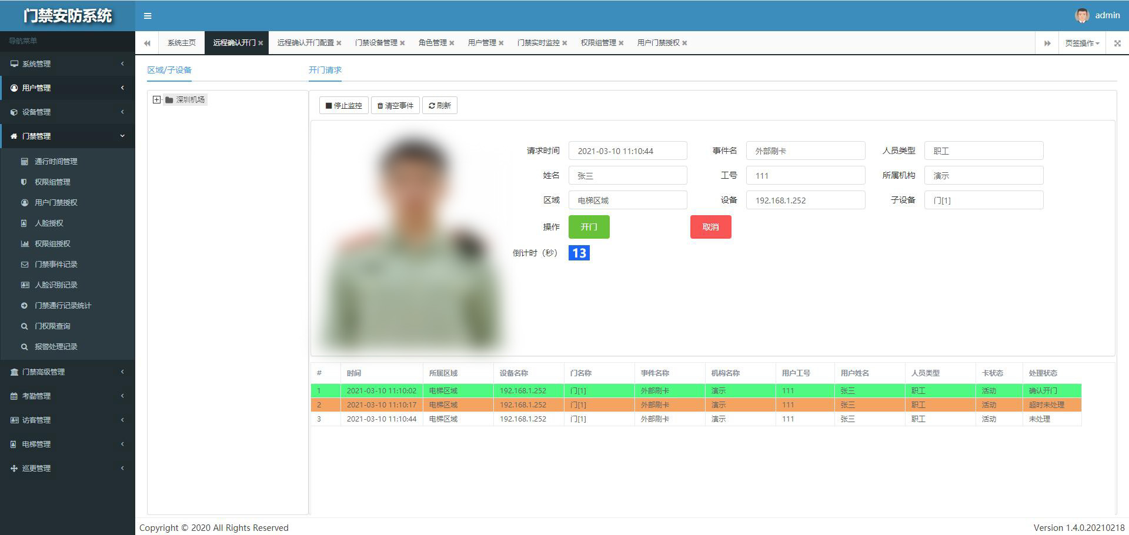Click the 姓名 input field
1129x535 pixels.
627,176
